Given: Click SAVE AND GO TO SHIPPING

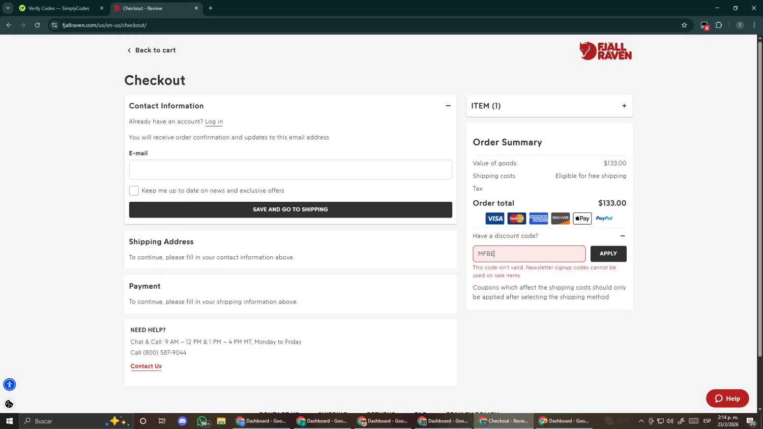Looking at the screenshot, I should pos(290,209).
